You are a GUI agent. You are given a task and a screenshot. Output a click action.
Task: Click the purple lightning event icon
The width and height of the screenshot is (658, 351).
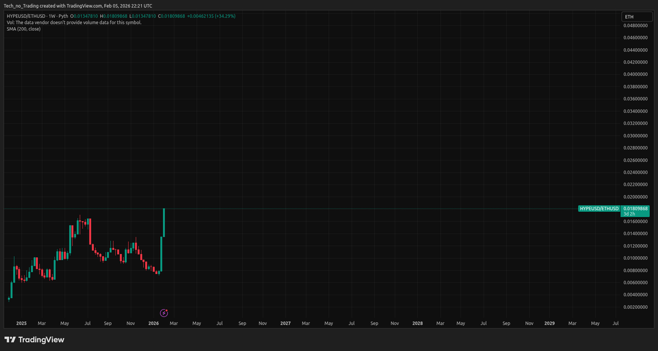click(x=163, y=313)
